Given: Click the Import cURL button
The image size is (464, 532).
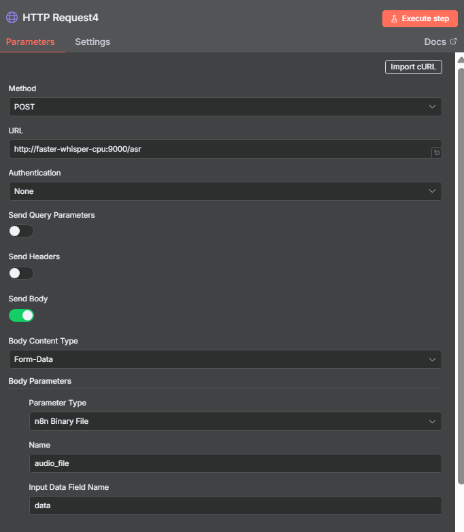Looking at the screenshot, I should (414, 67).
